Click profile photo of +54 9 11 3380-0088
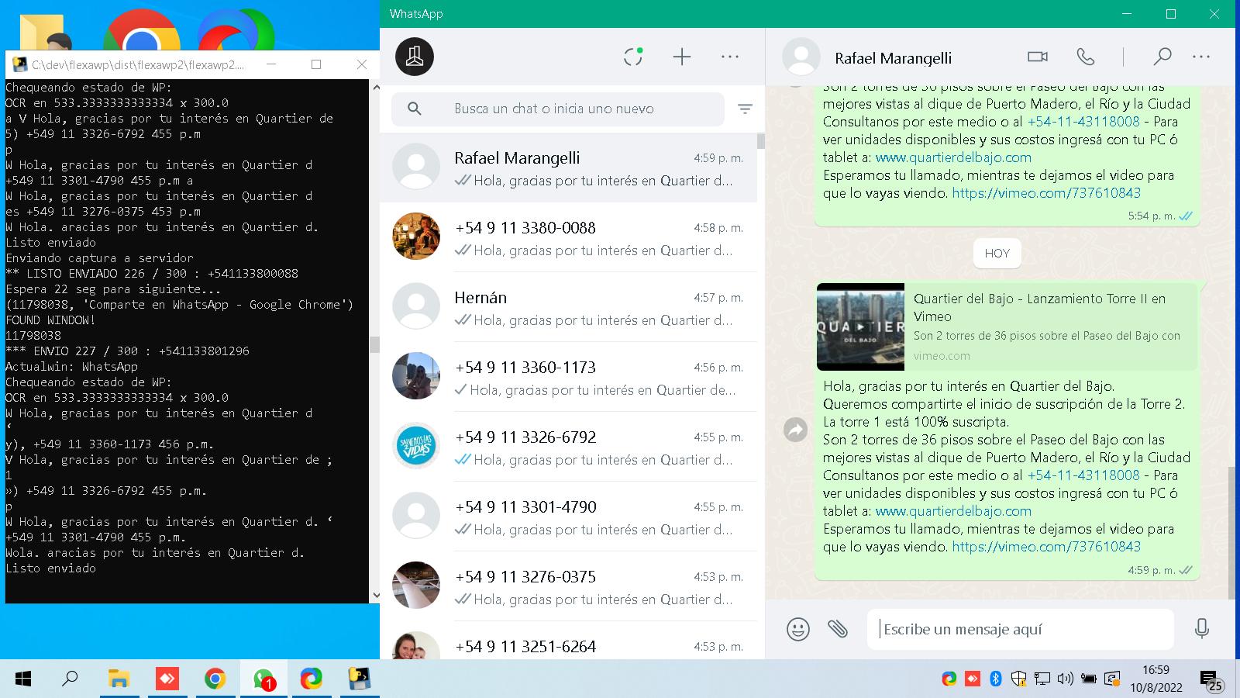The image size is (1240, 698). click(416, 236)
